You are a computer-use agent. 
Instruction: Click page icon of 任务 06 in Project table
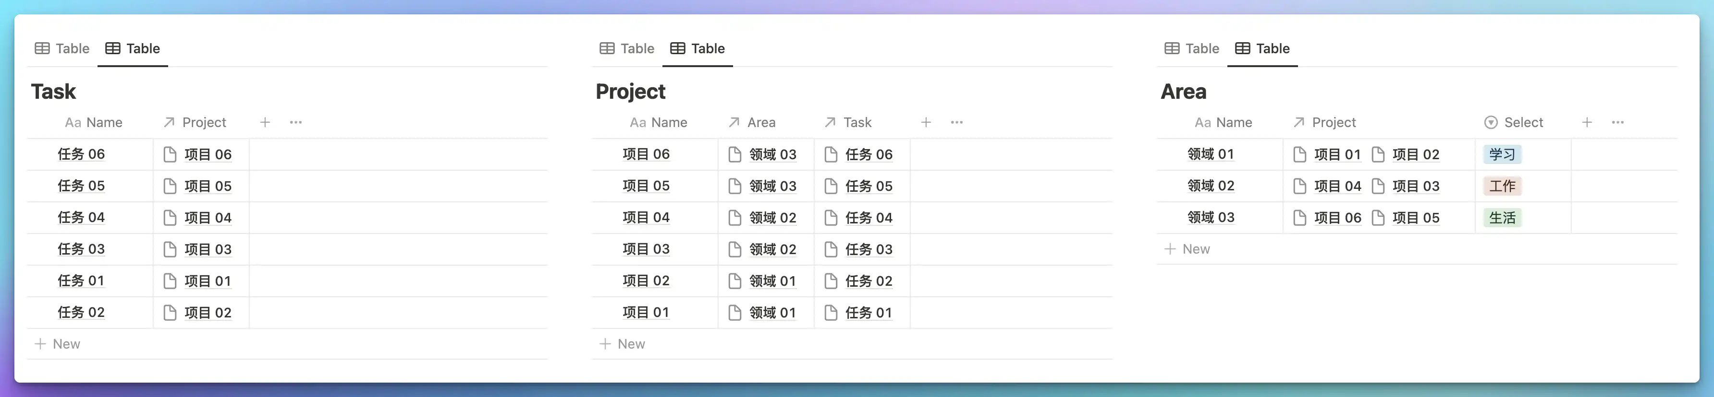point(831,154)
